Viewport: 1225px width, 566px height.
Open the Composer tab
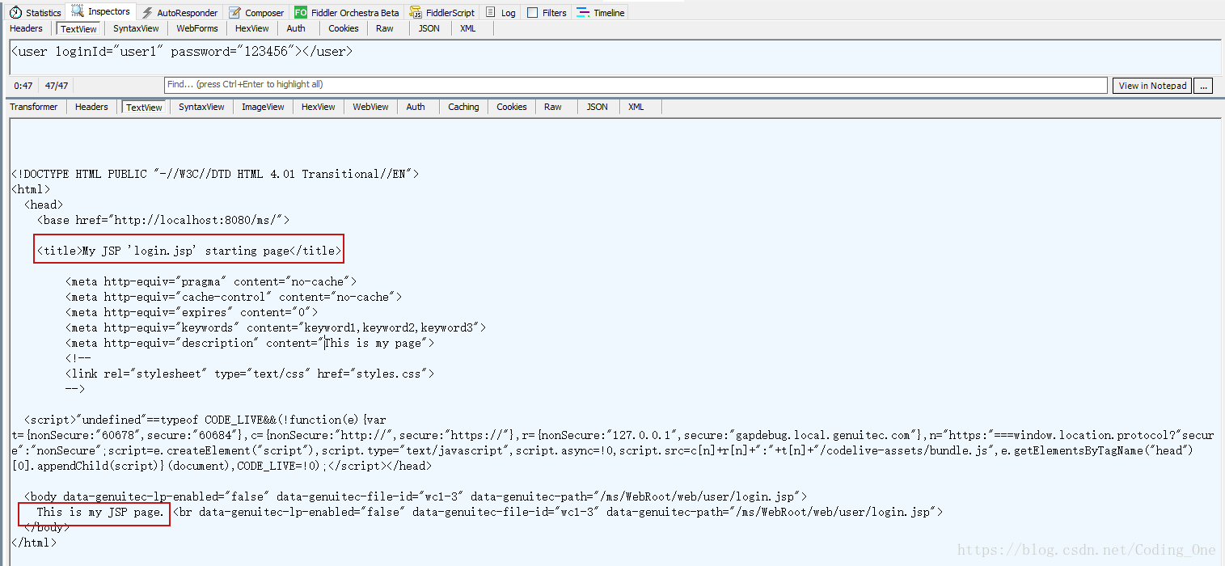point(256,13)
